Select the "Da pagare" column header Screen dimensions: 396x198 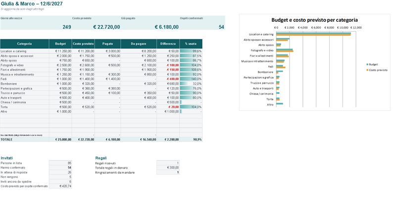[x=139, y=44]
